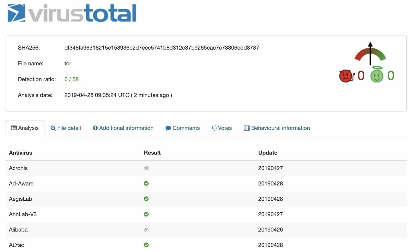This screenshot has width=417, height=252.
Task: Switch to the File detail tab
Action: (x=66, y=128)
